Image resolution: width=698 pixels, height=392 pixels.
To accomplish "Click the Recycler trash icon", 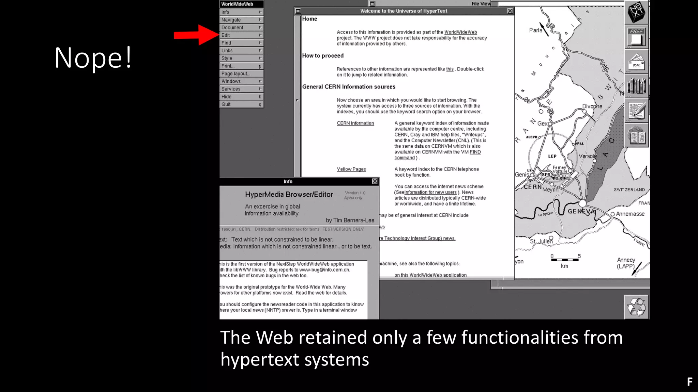I will [637, 307].
